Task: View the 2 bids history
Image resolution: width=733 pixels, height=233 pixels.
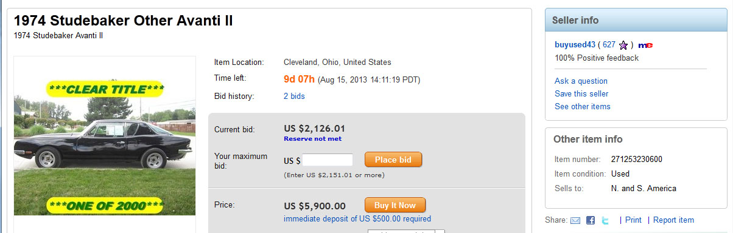Action: pyautogui.click(x=294, y=96)
